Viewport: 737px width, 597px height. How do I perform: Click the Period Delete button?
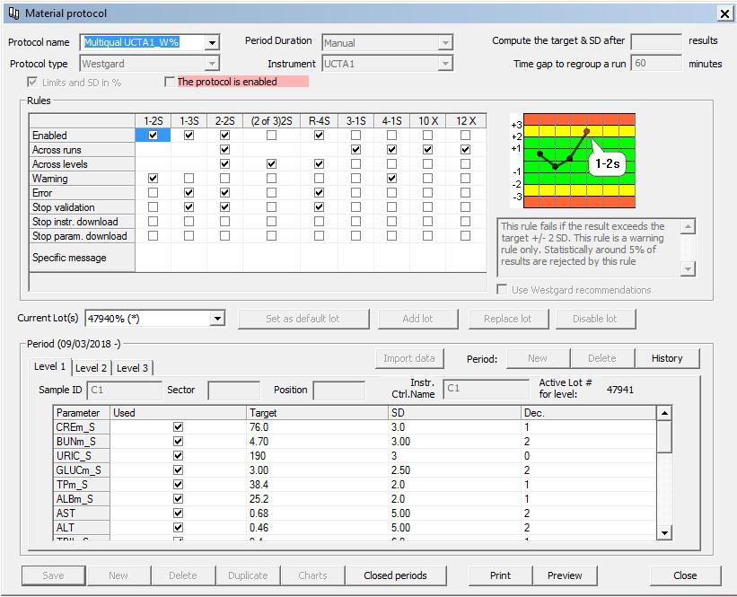click(602, 359)
